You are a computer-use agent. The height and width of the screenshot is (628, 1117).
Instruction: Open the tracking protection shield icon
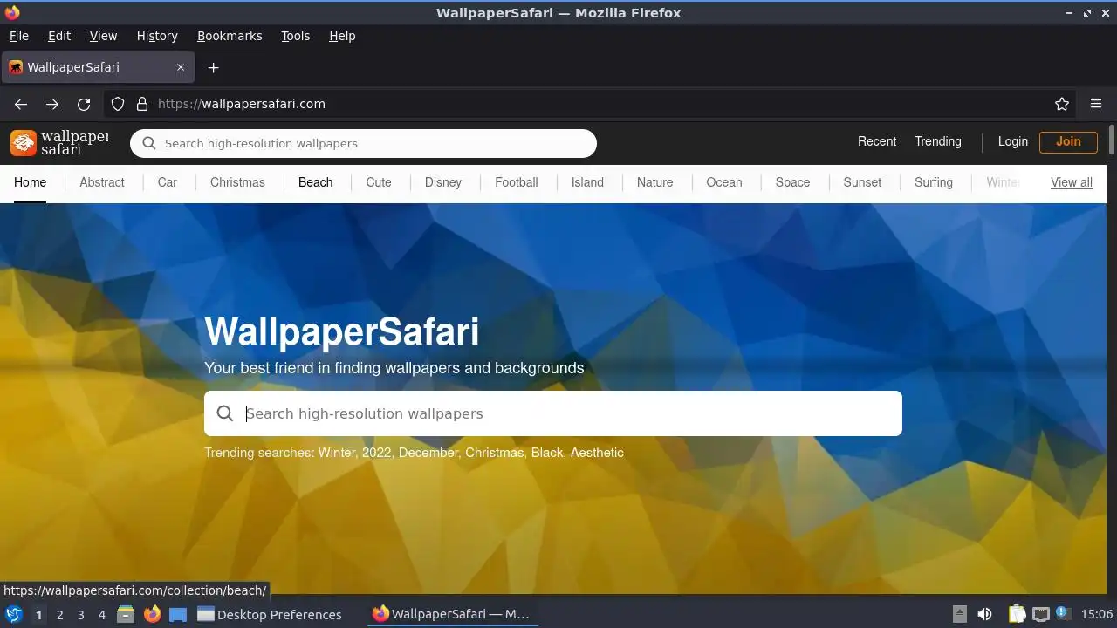pos(118,104)
